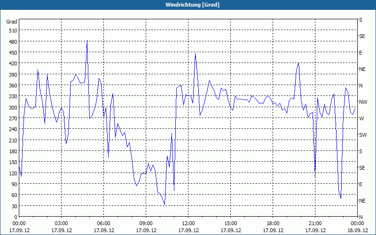376x235 pixels.
Task: Select the 21:00 time label on the x-axis
Action: [x=315, y=224]
